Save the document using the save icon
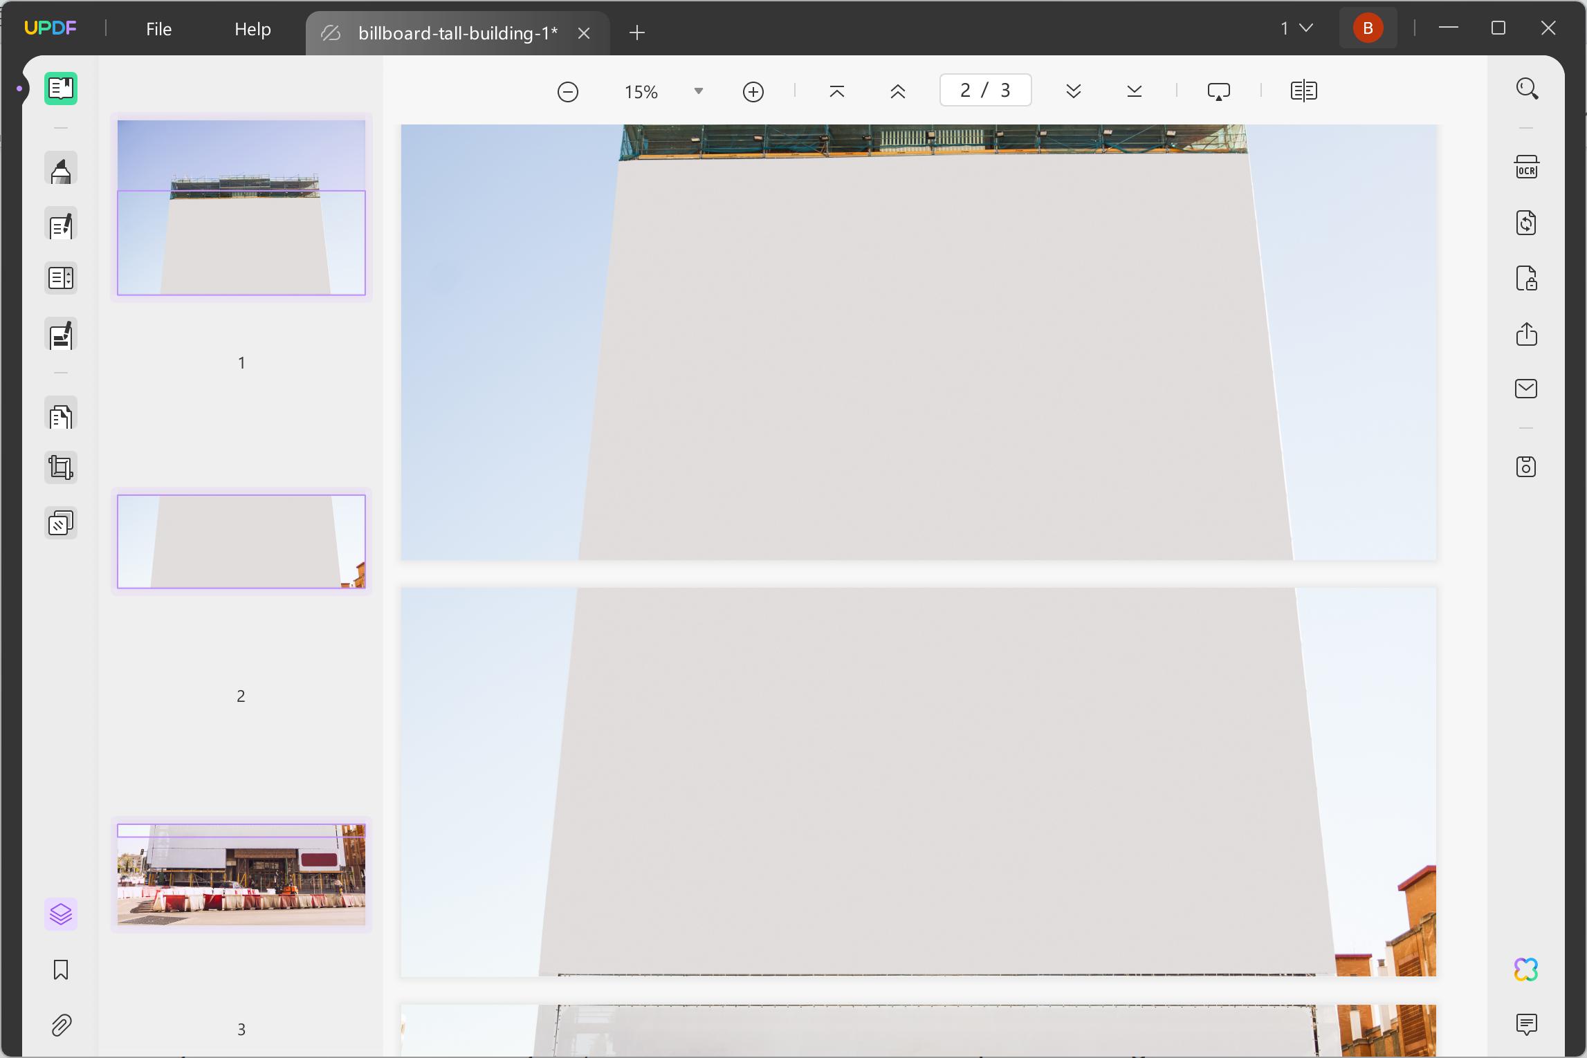The height and width of the screenshot is (1058, 1587). (x=1527, y=466)
